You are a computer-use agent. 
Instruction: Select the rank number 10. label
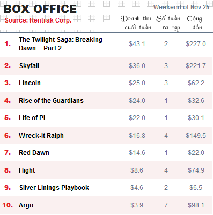8,205
